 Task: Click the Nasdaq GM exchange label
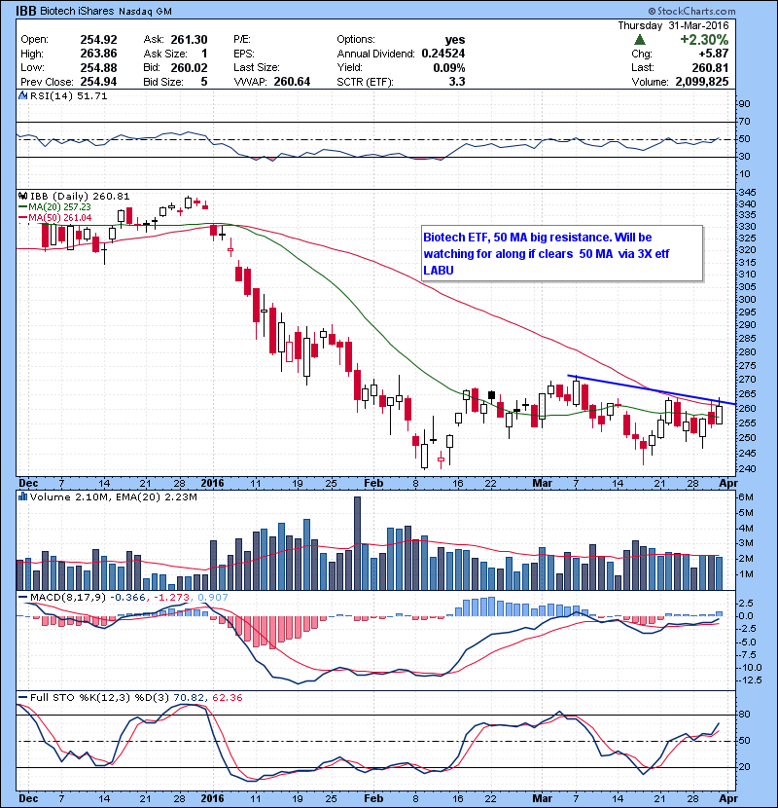[145, 12]
